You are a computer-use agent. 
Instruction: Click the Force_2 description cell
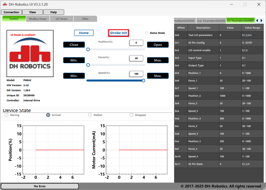tap(203, 103)
